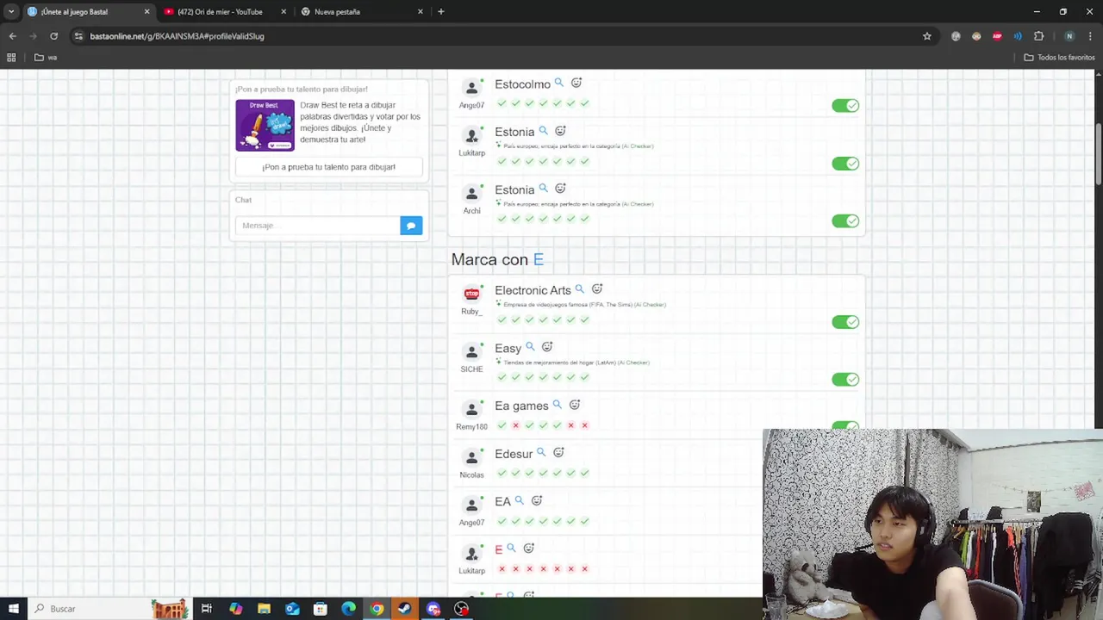Open OBS Studio from the taskbar

coord(462,609)
